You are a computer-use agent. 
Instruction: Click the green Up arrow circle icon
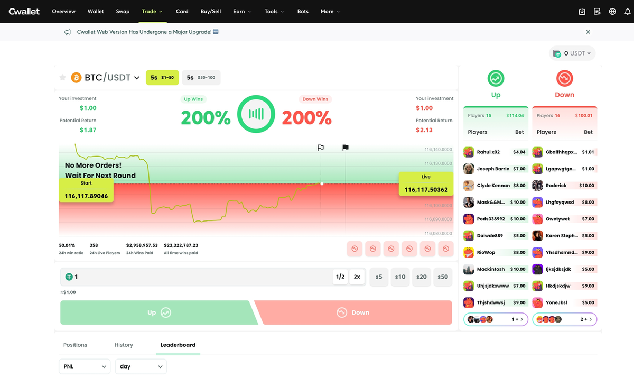point(496,79)
